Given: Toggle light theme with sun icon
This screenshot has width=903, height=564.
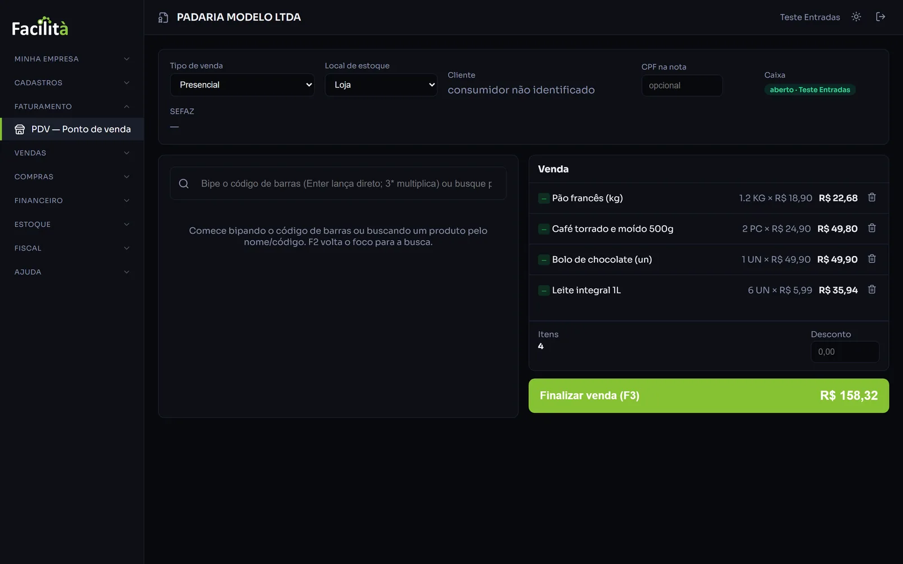Looking at the screenshot, I should (856, 17).
